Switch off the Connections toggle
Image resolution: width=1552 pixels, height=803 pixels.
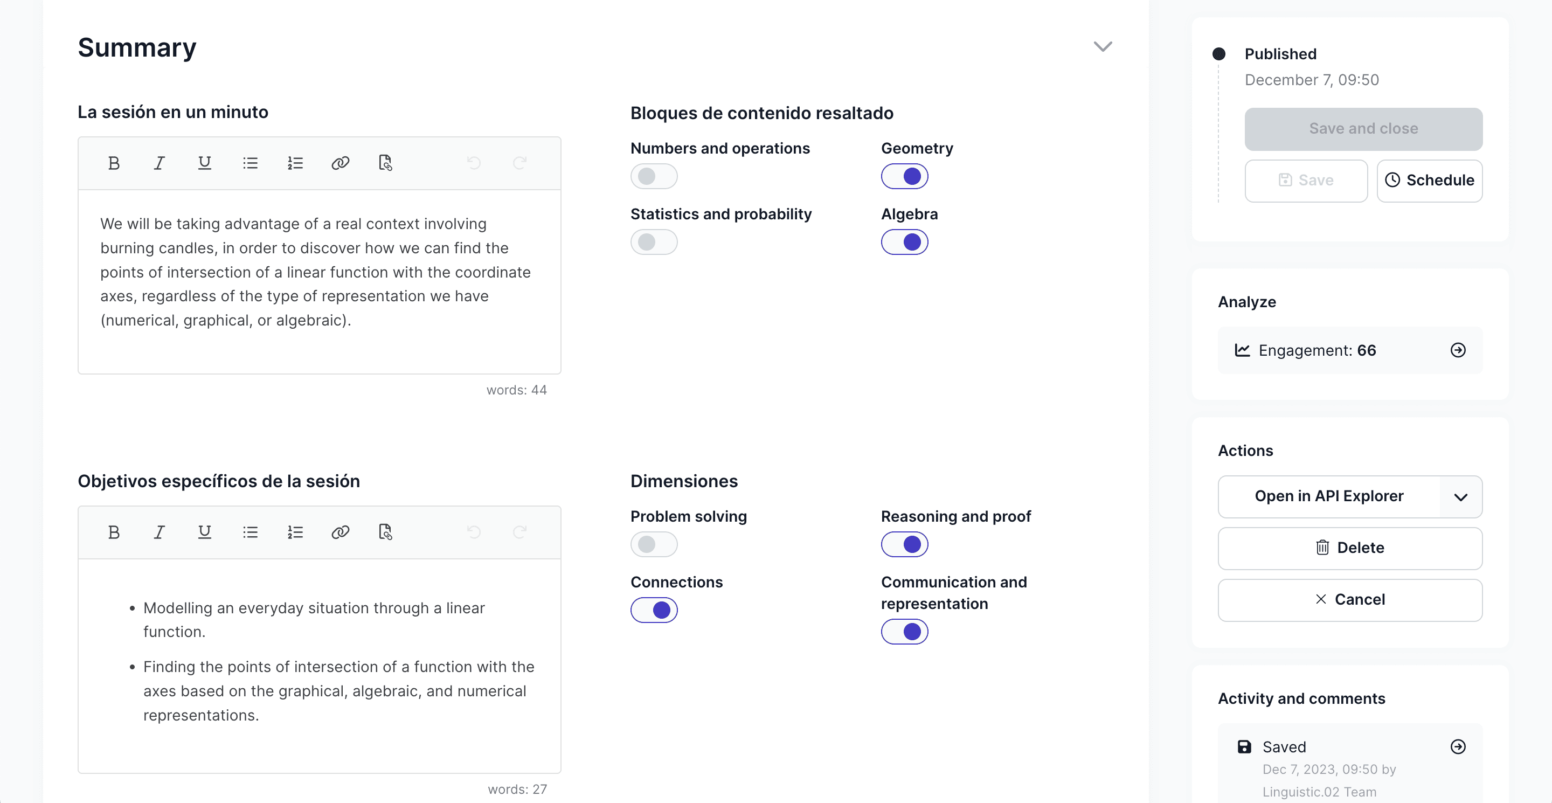coord(654,610)
